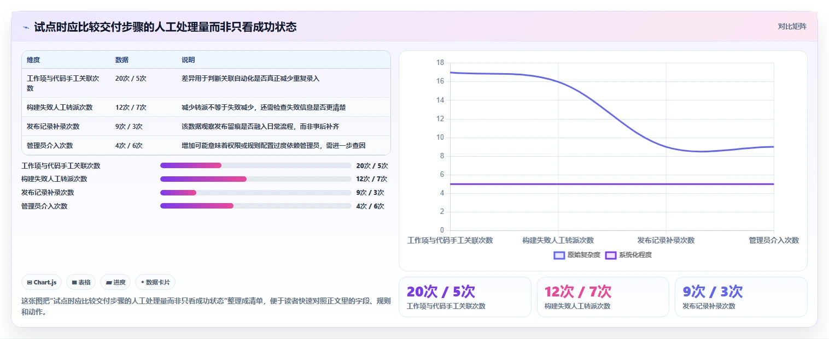Click the page title 试点时应比较交付步骤
The width and height of the screenshot is (829, 339).
[x=165, y=27]
